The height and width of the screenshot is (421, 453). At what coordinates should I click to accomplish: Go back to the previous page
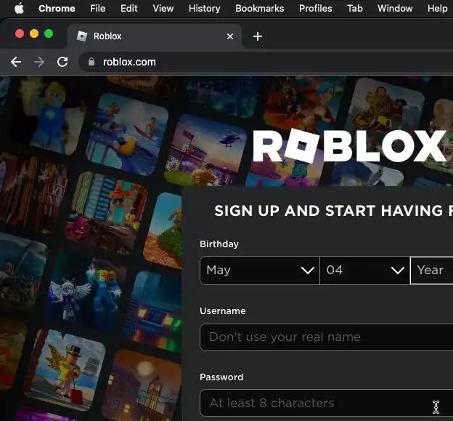click(x=16, y=62)
